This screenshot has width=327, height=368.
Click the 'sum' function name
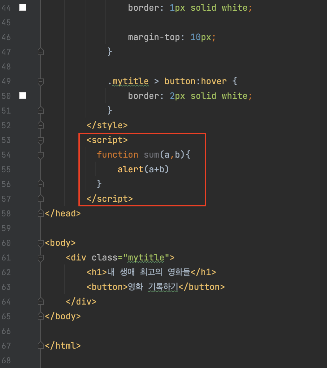point(151,155)
